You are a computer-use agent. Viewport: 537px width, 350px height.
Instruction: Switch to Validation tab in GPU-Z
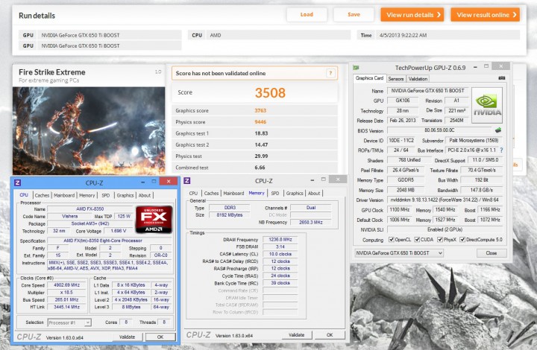[x=418, y=79]
